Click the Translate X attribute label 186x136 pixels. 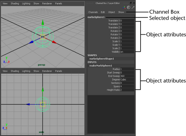click(114, 21)
